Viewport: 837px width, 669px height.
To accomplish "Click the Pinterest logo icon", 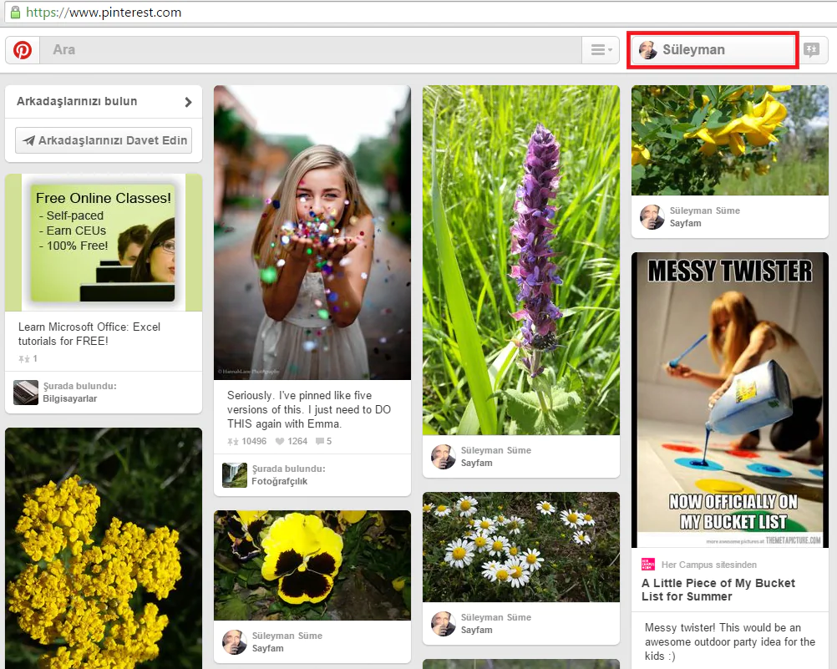I will coord(21,50).
